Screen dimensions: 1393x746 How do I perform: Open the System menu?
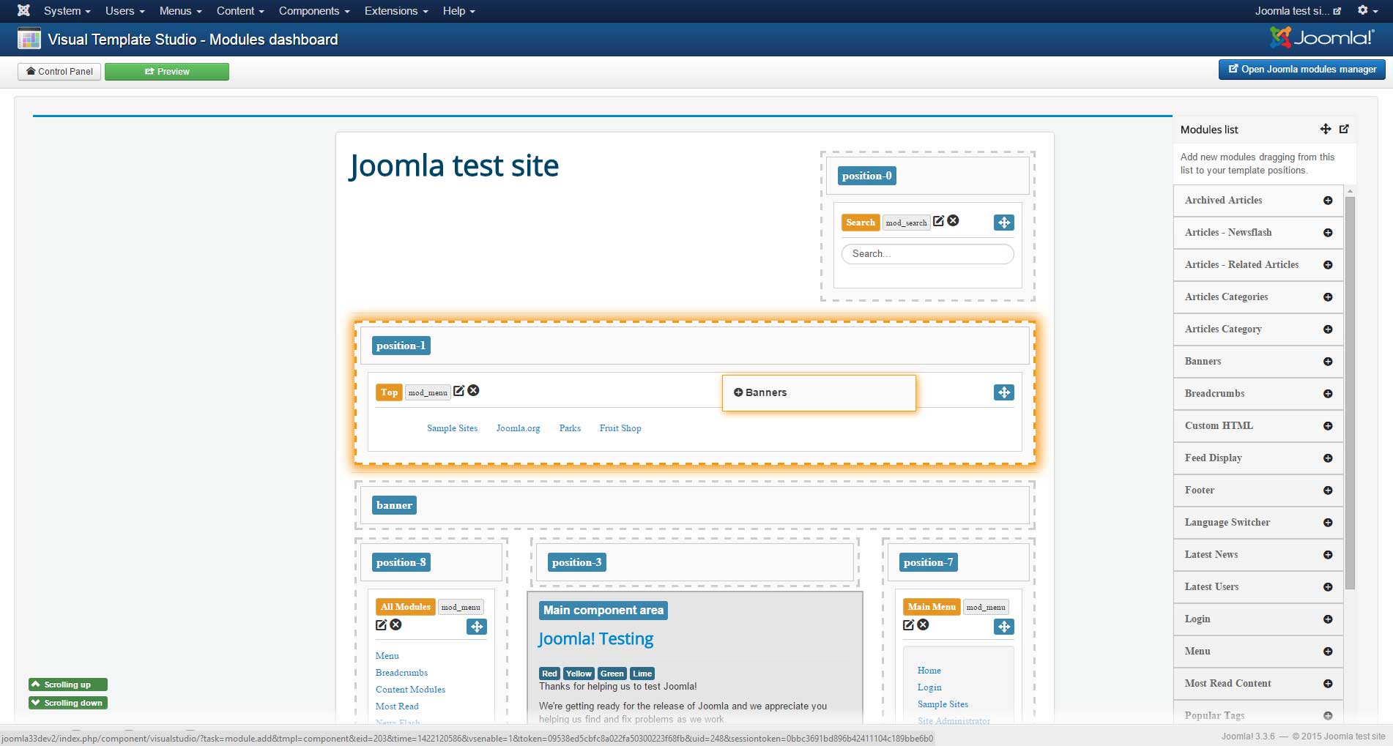click(x=67, y=11)
